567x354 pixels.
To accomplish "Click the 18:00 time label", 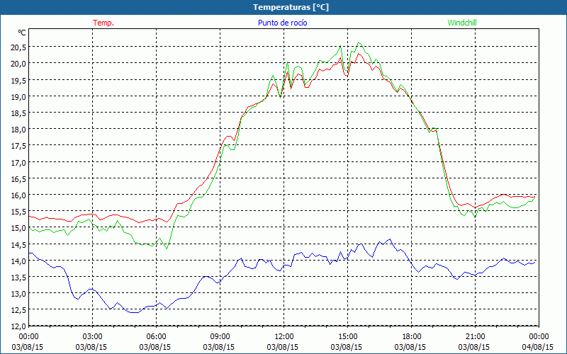I will (412, 337).
